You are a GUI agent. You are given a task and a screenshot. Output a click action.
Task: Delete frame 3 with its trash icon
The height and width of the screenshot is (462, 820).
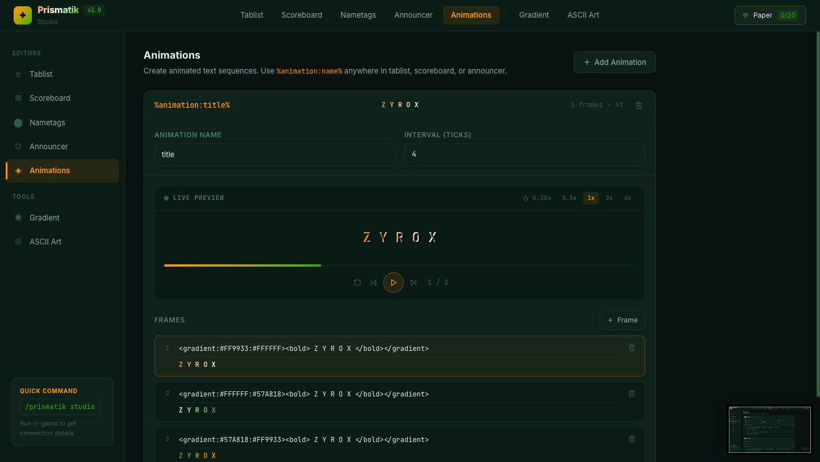tap(632, 439)
